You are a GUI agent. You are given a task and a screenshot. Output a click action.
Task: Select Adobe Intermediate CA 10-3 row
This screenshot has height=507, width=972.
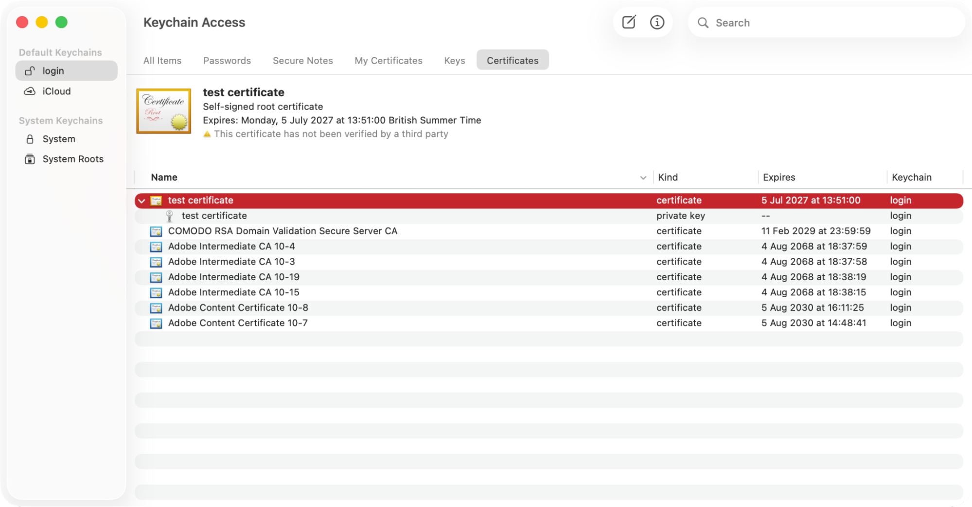549,262
